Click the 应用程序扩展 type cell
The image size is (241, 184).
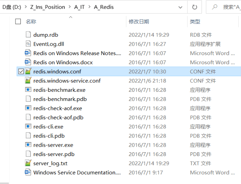(205, 44)
